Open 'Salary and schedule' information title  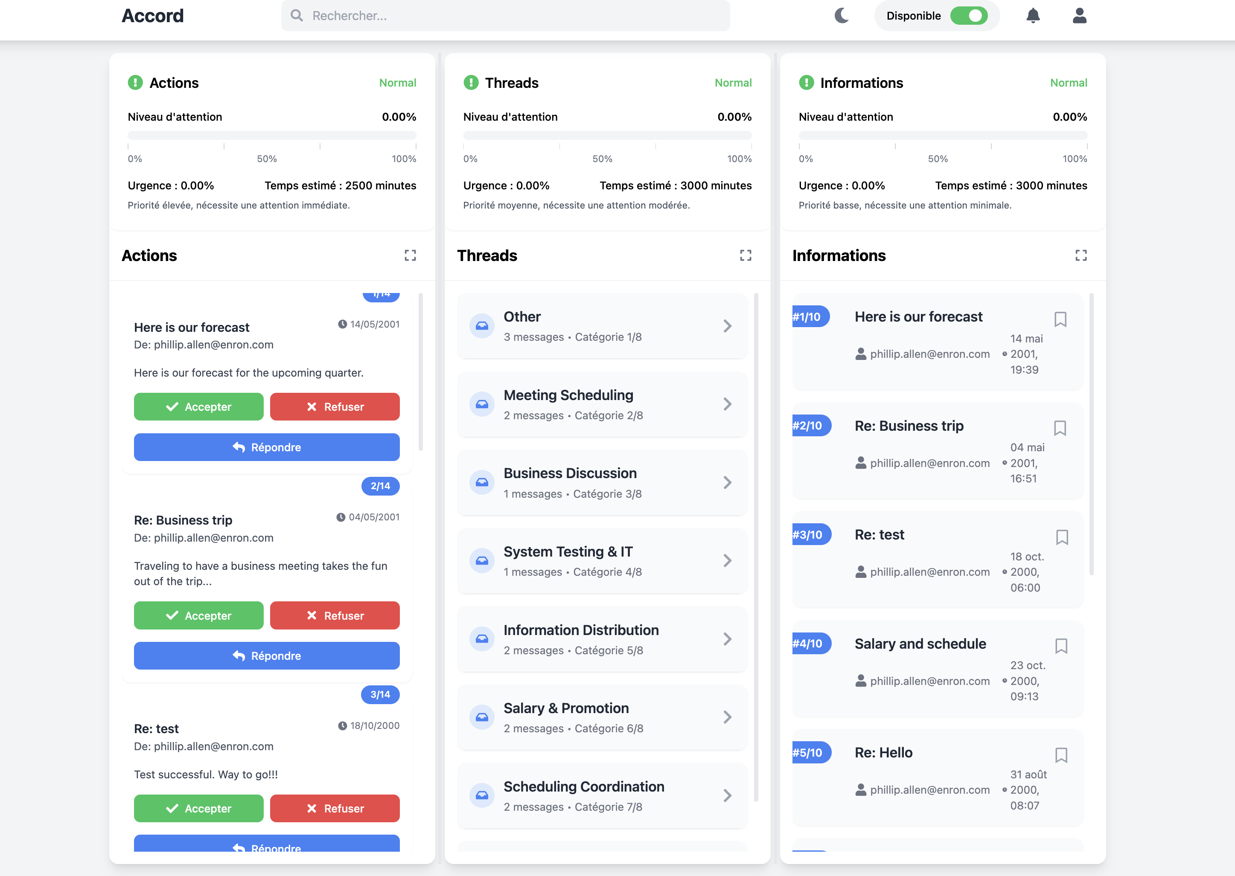(920, 644)
